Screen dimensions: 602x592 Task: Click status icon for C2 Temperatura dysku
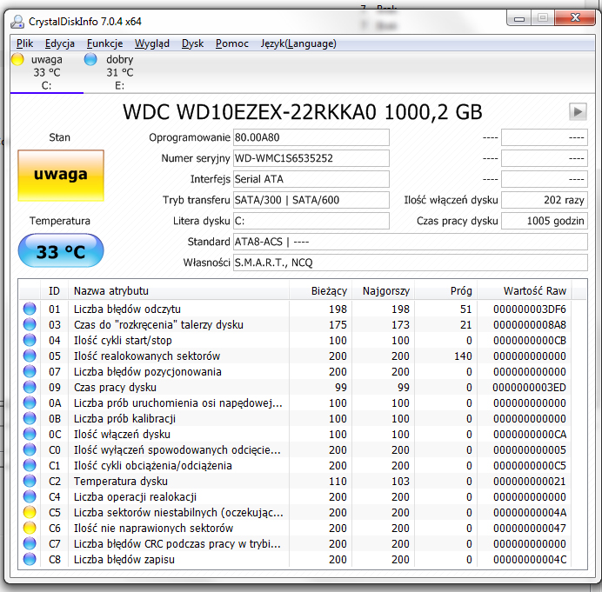30,481
